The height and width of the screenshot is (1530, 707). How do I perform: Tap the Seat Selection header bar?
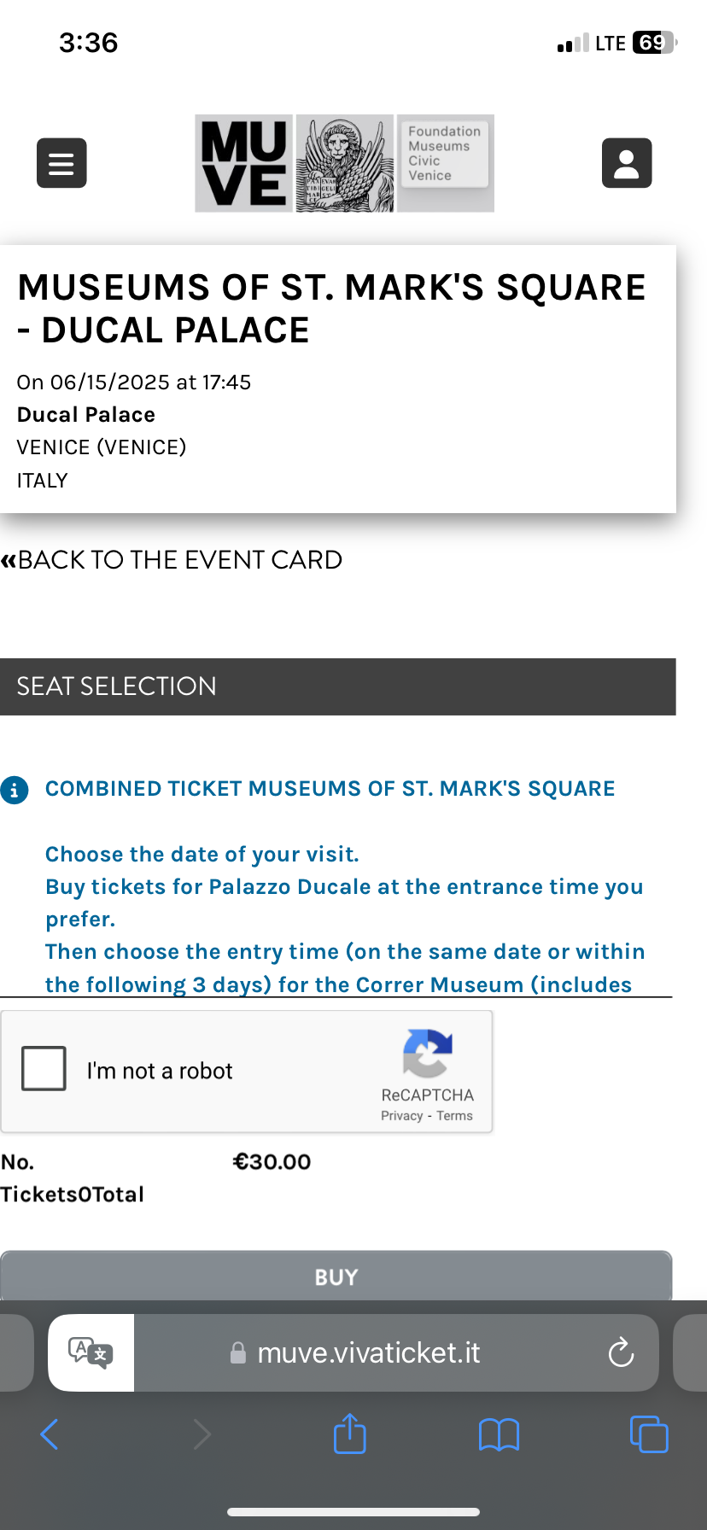tap(338, 686)
